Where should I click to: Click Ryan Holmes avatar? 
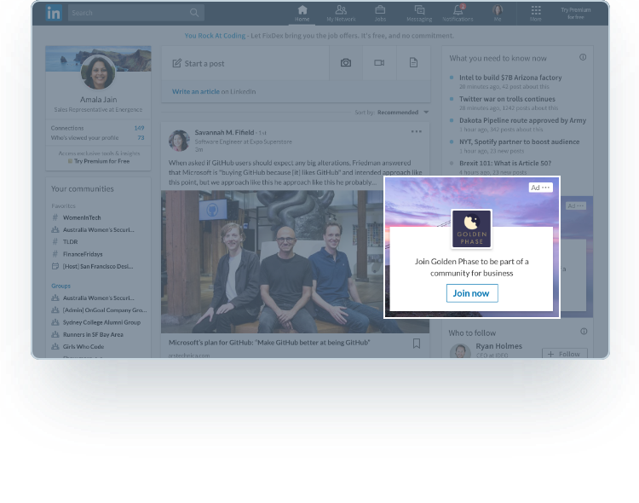click(460, 351)
